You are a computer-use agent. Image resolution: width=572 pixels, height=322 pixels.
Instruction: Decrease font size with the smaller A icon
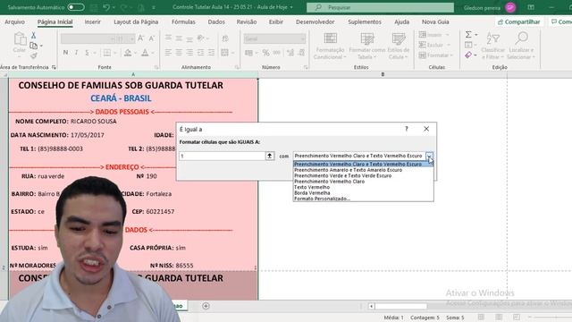coord(151,38)
